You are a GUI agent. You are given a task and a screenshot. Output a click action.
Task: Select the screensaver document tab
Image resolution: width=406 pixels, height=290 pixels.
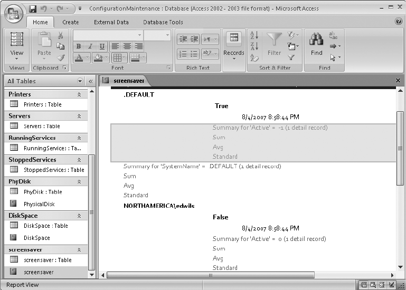click(x=124, y=81)
